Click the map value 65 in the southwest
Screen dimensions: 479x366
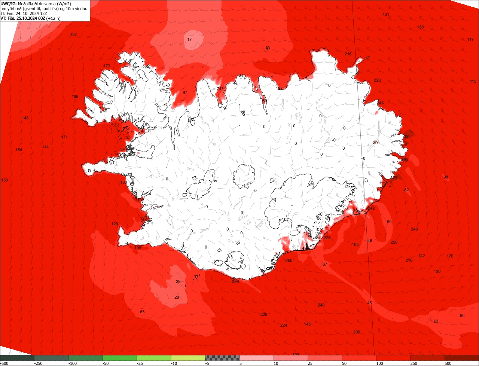pos(142,312)
